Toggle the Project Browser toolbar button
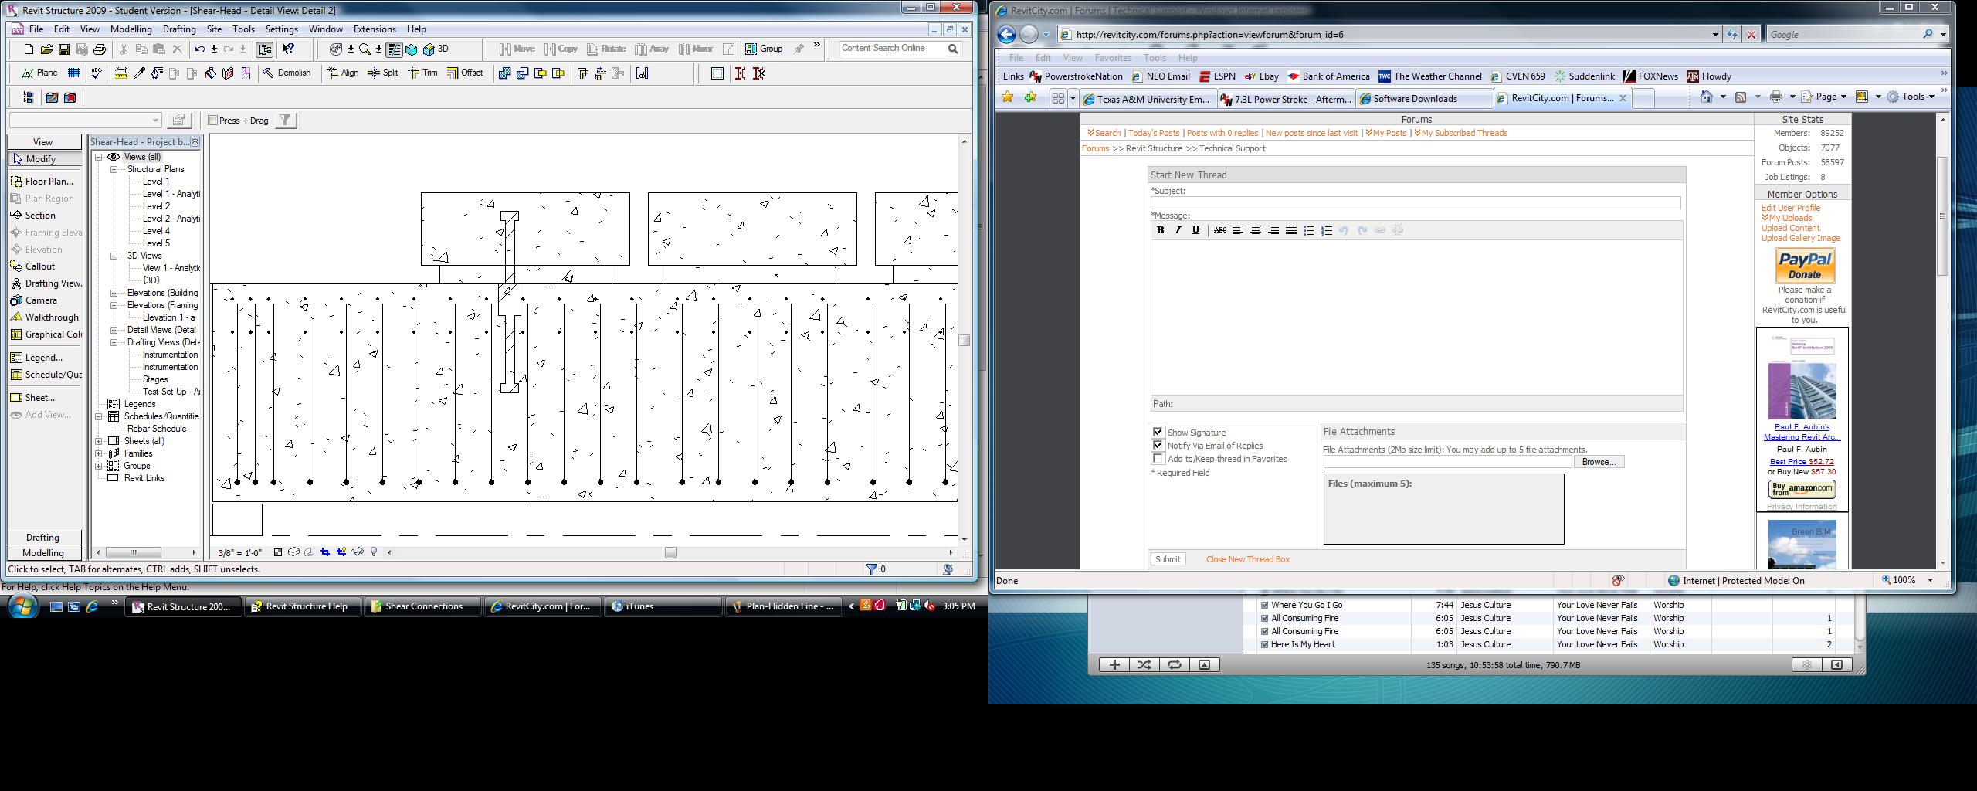 click(264, 49)
